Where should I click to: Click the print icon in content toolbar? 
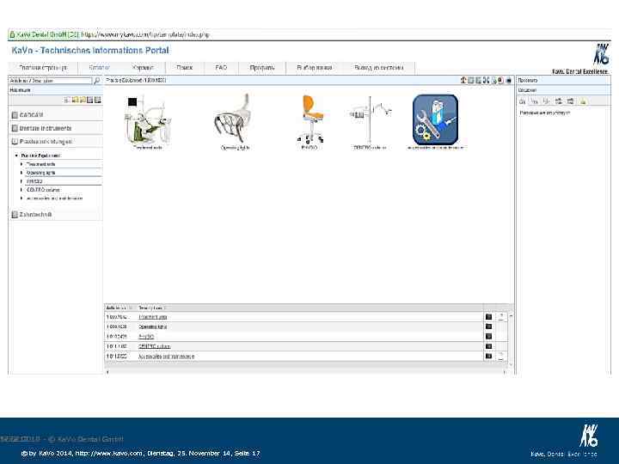[509, 80]
